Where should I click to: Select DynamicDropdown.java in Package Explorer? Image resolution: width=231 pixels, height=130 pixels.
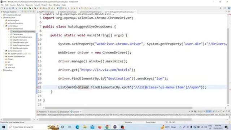21,37
